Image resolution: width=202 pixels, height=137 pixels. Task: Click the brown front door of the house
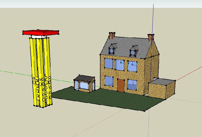(121, 85)
